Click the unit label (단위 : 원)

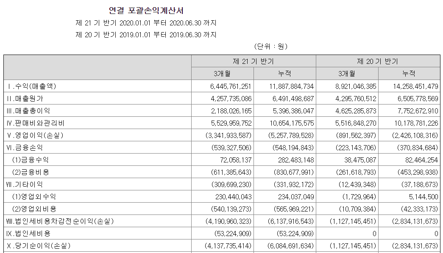click(270, 46)
